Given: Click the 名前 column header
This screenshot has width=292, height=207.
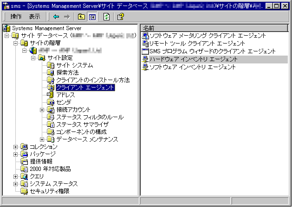Looking at the screenshot, I should 214,28.
